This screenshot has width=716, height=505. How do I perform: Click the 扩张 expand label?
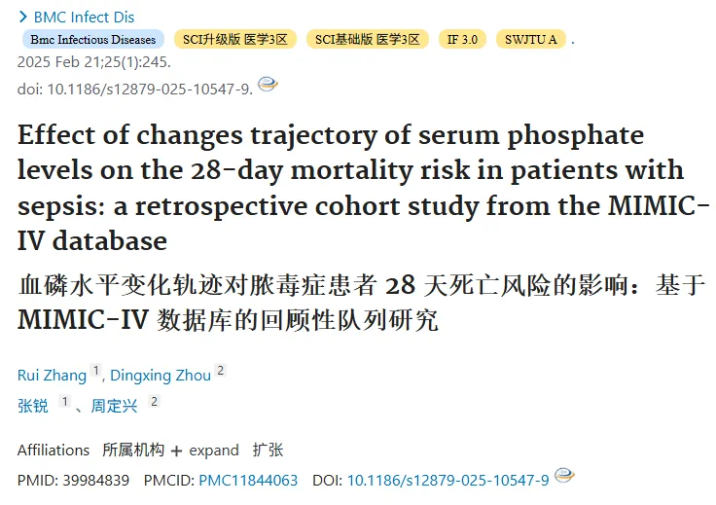pos(268,451)
